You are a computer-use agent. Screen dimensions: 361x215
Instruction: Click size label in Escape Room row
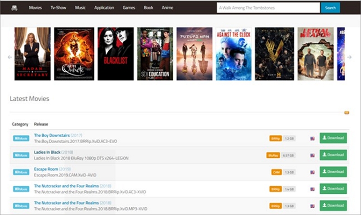pyautogui.click(x=289, y=172)
